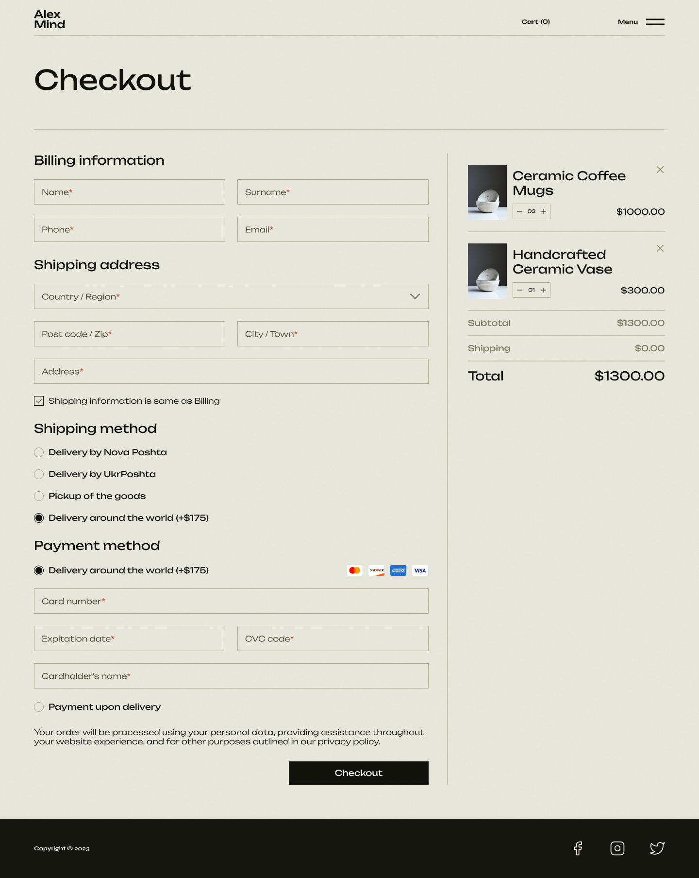The image size is (699, 878).
Task: Remove Handcrafted Ceramic Vase from cart
Action: pyautogui.click(x=660, y=248)
